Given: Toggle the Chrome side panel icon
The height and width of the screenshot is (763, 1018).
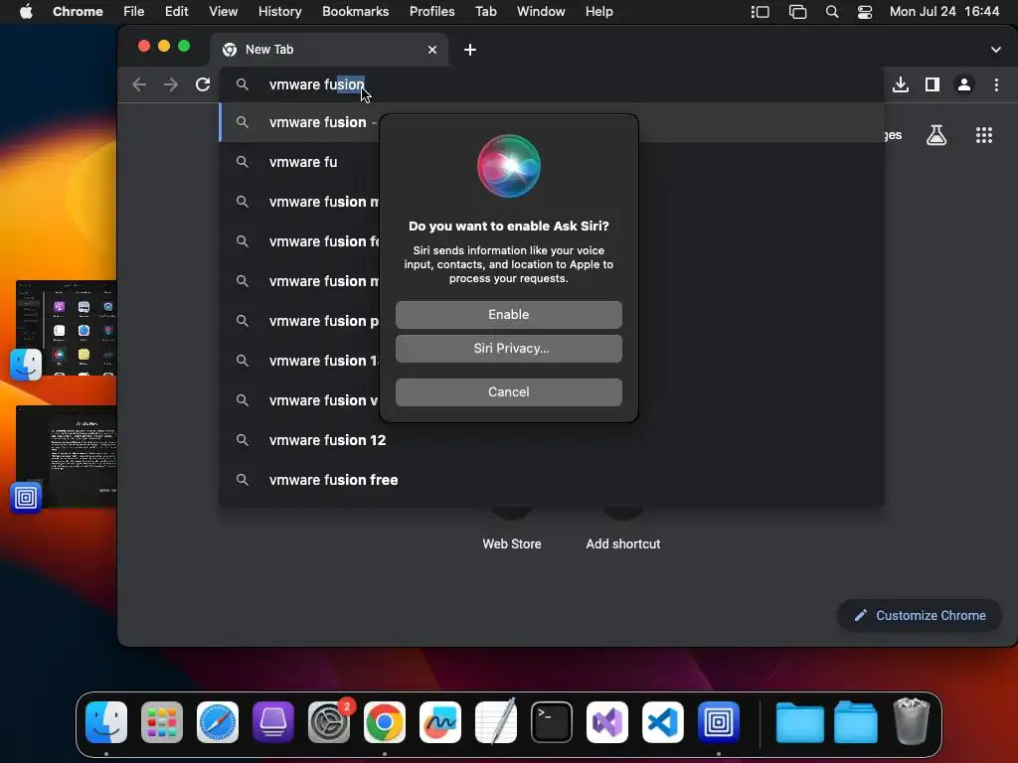Looking at the screenshot, I should point(933,84).
